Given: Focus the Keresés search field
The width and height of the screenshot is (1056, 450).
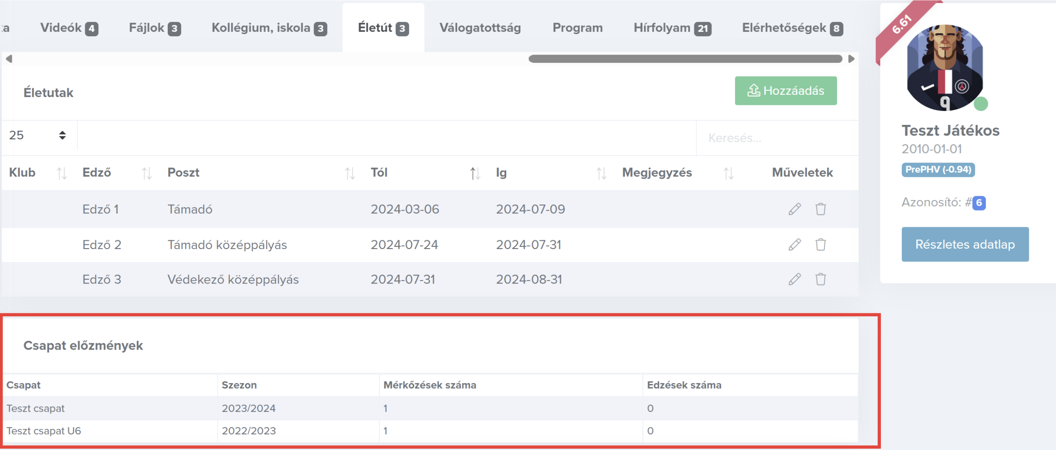Looking at the screenshot, I should [x=777, y=138].
